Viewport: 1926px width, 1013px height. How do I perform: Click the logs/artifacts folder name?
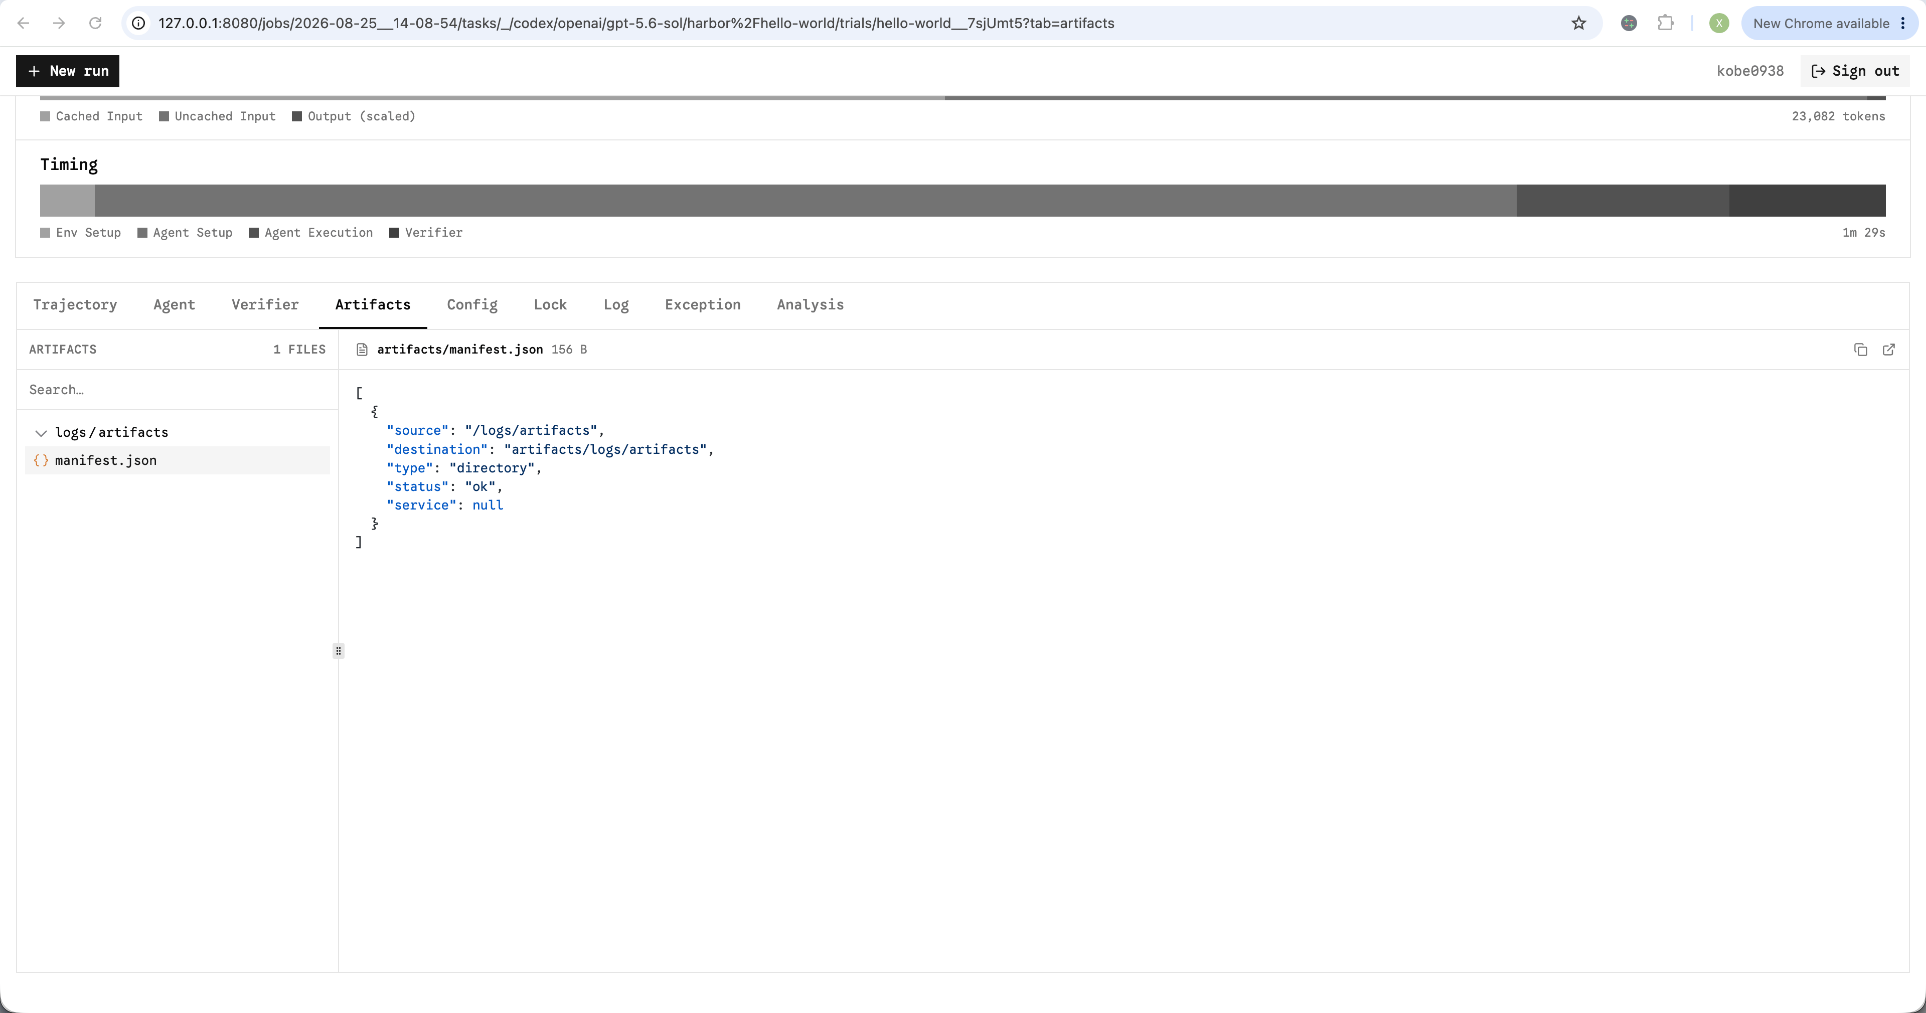[111, 432]
